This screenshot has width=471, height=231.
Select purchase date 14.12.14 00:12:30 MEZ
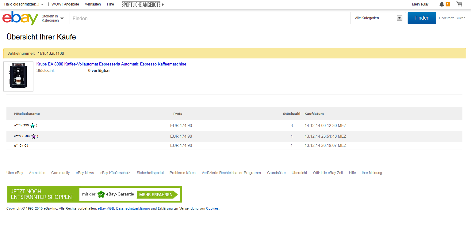[x=325, y=125]
